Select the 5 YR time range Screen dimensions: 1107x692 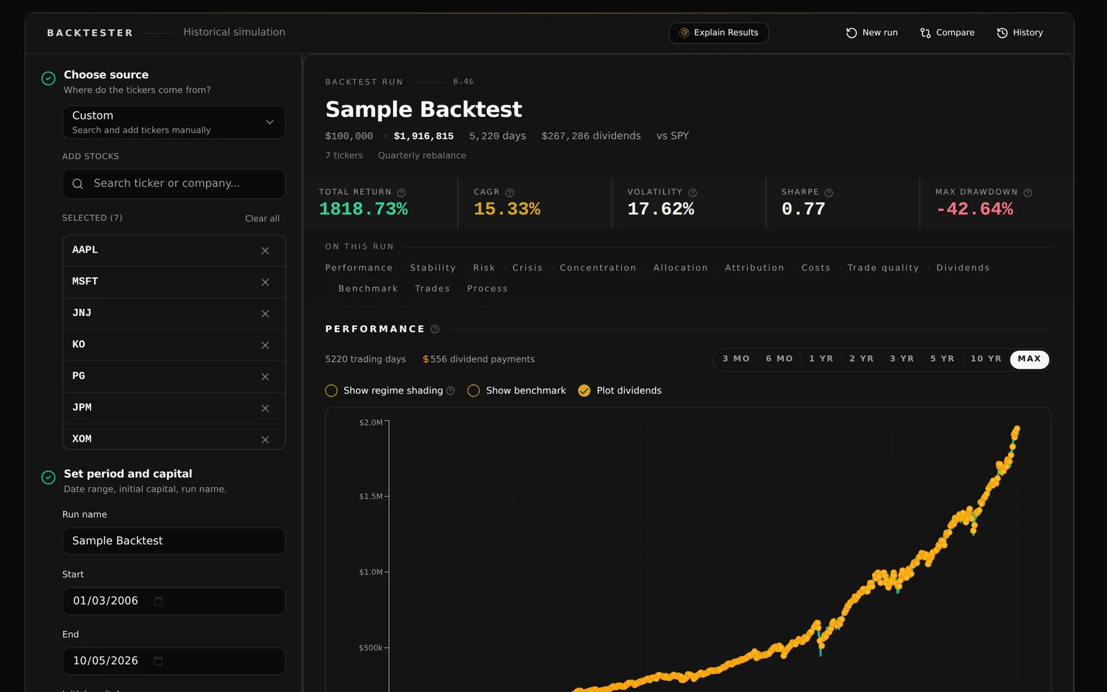[x=942, y=359]
